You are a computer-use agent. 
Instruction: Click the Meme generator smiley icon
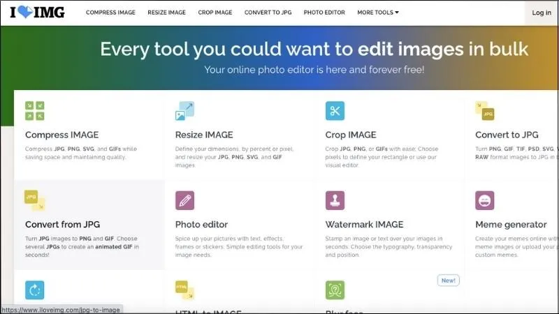(485, 201)
